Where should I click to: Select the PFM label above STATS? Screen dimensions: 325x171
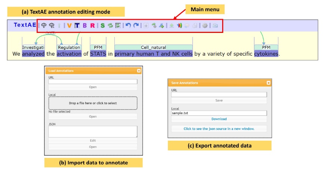click(98, 47)
